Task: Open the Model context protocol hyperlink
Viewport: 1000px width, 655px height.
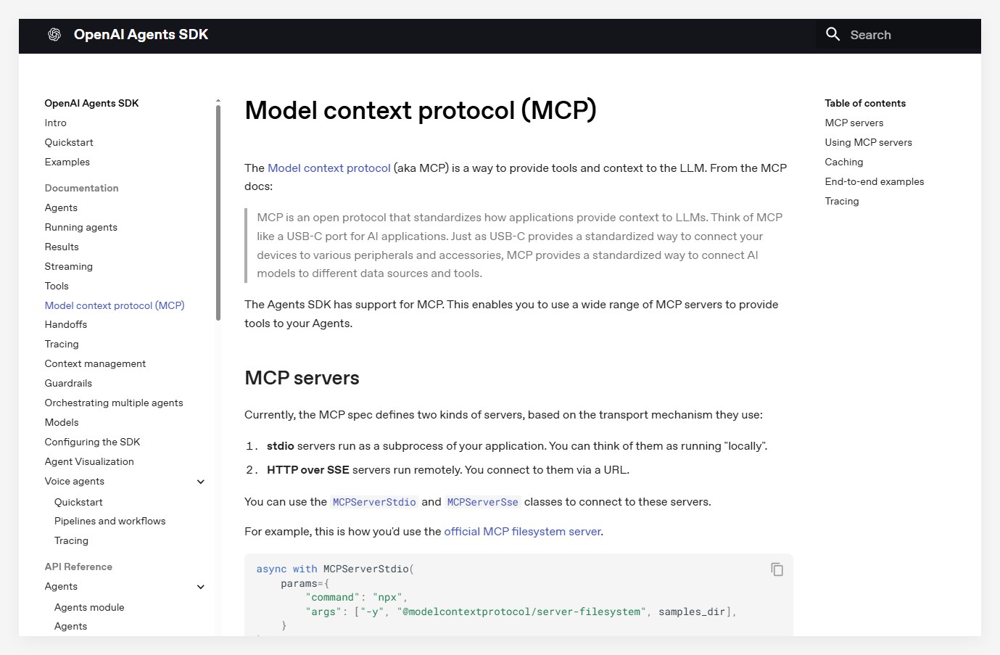Action: [329, 168]
